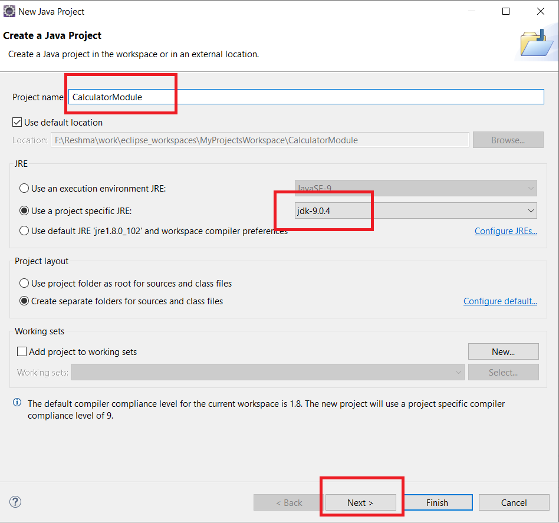
Task: Maximize the New Java Project dialog
Action: click(x=506, y=11)
